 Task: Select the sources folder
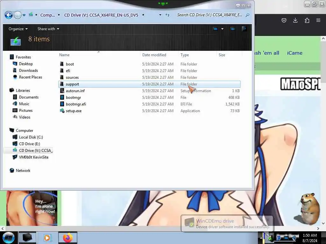click(72, 78)
